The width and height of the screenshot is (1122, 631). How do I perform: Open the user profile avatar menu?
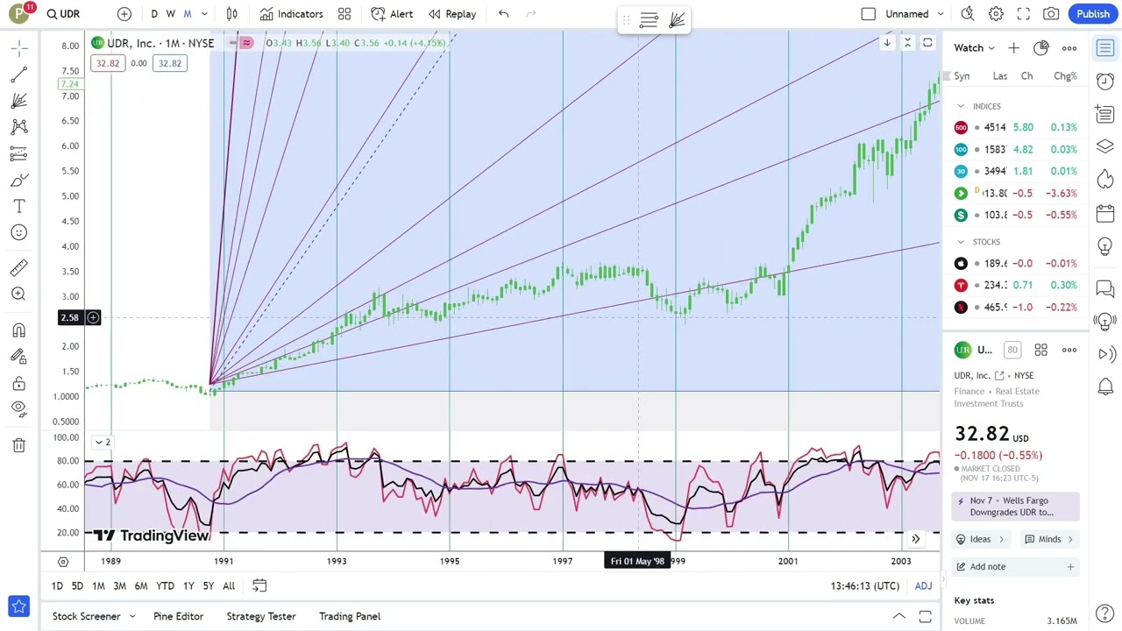(19, 13)
